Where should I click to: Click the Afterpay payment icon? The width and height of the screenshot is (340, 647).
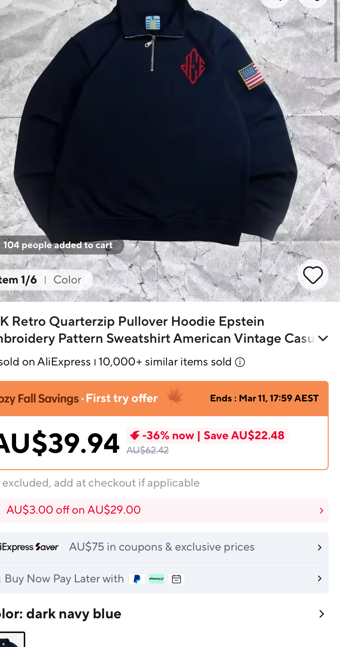click(156, 579)
